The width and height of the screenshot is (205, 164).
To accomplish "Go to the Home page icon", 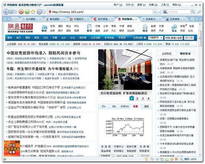I will (33, 12).
